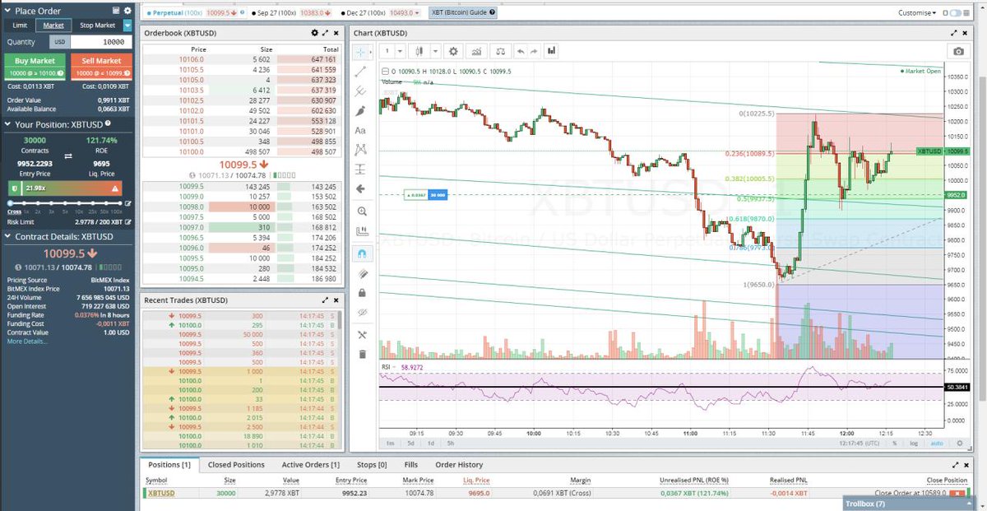Take chart snapshot with camera icon
Screen dimensions: 987x511
958,51
